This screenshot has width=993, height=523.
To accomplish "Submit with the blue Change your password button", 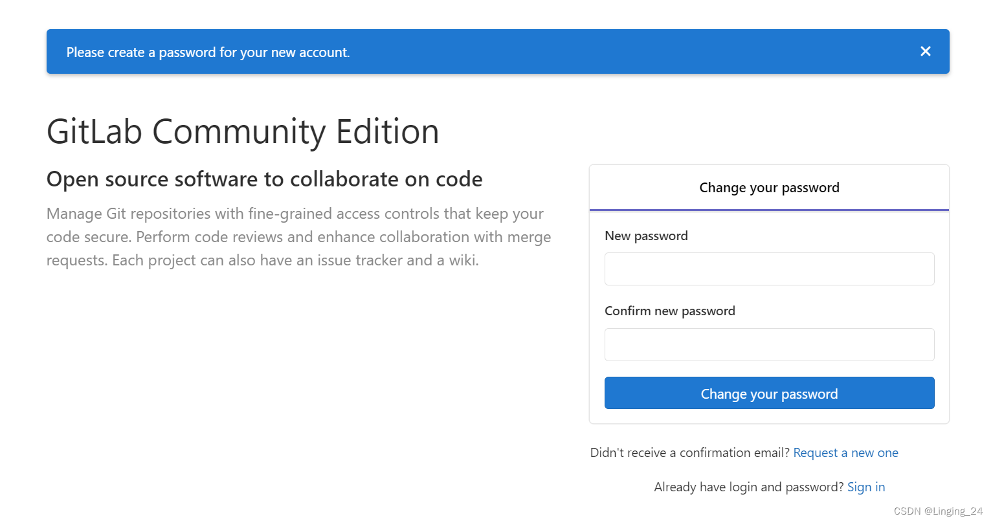I will click(x=769, y=393).
